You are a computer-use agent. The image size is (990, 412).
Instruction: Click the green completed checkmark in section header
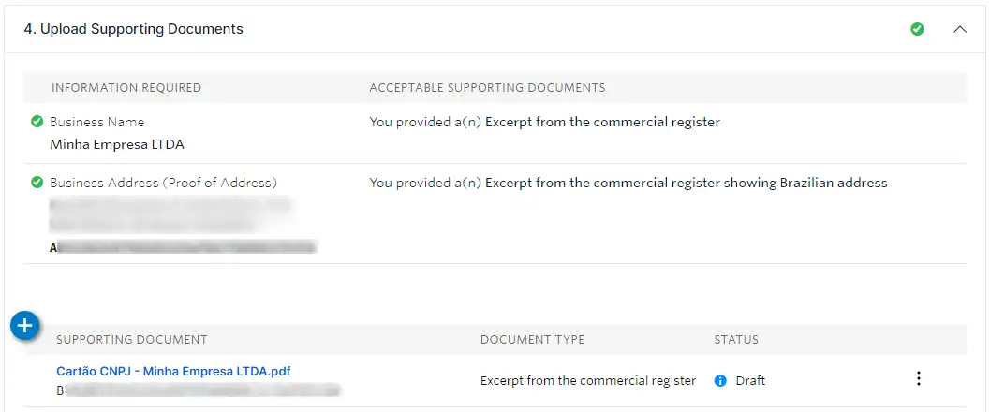(x=917, y=29)
